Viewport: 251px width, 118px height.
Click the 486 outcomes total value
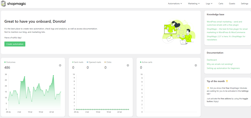pyautogui.click(x=7, y=68)
